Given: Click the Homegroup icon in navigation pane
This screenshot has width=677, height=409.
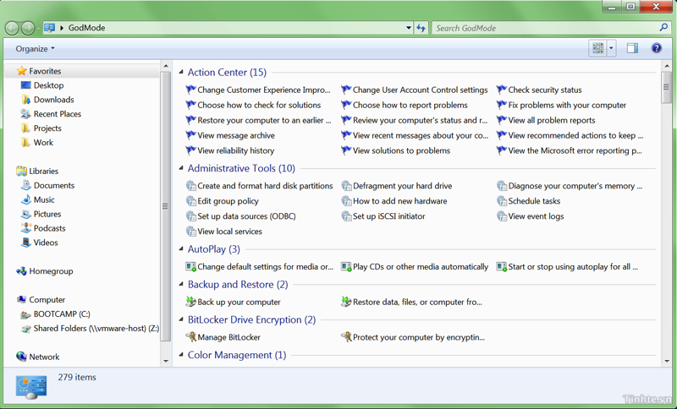Looking at the screenshot, I should pos(22,271).
